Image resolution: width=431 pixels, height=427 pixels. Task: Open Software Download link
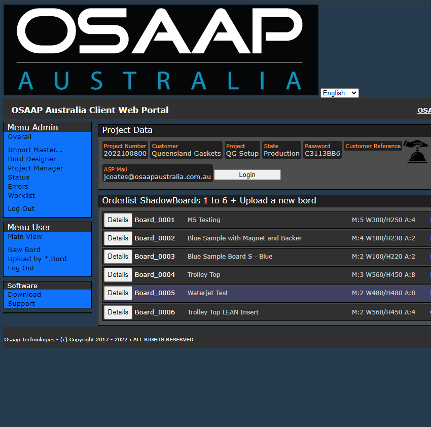coord(24,294)
